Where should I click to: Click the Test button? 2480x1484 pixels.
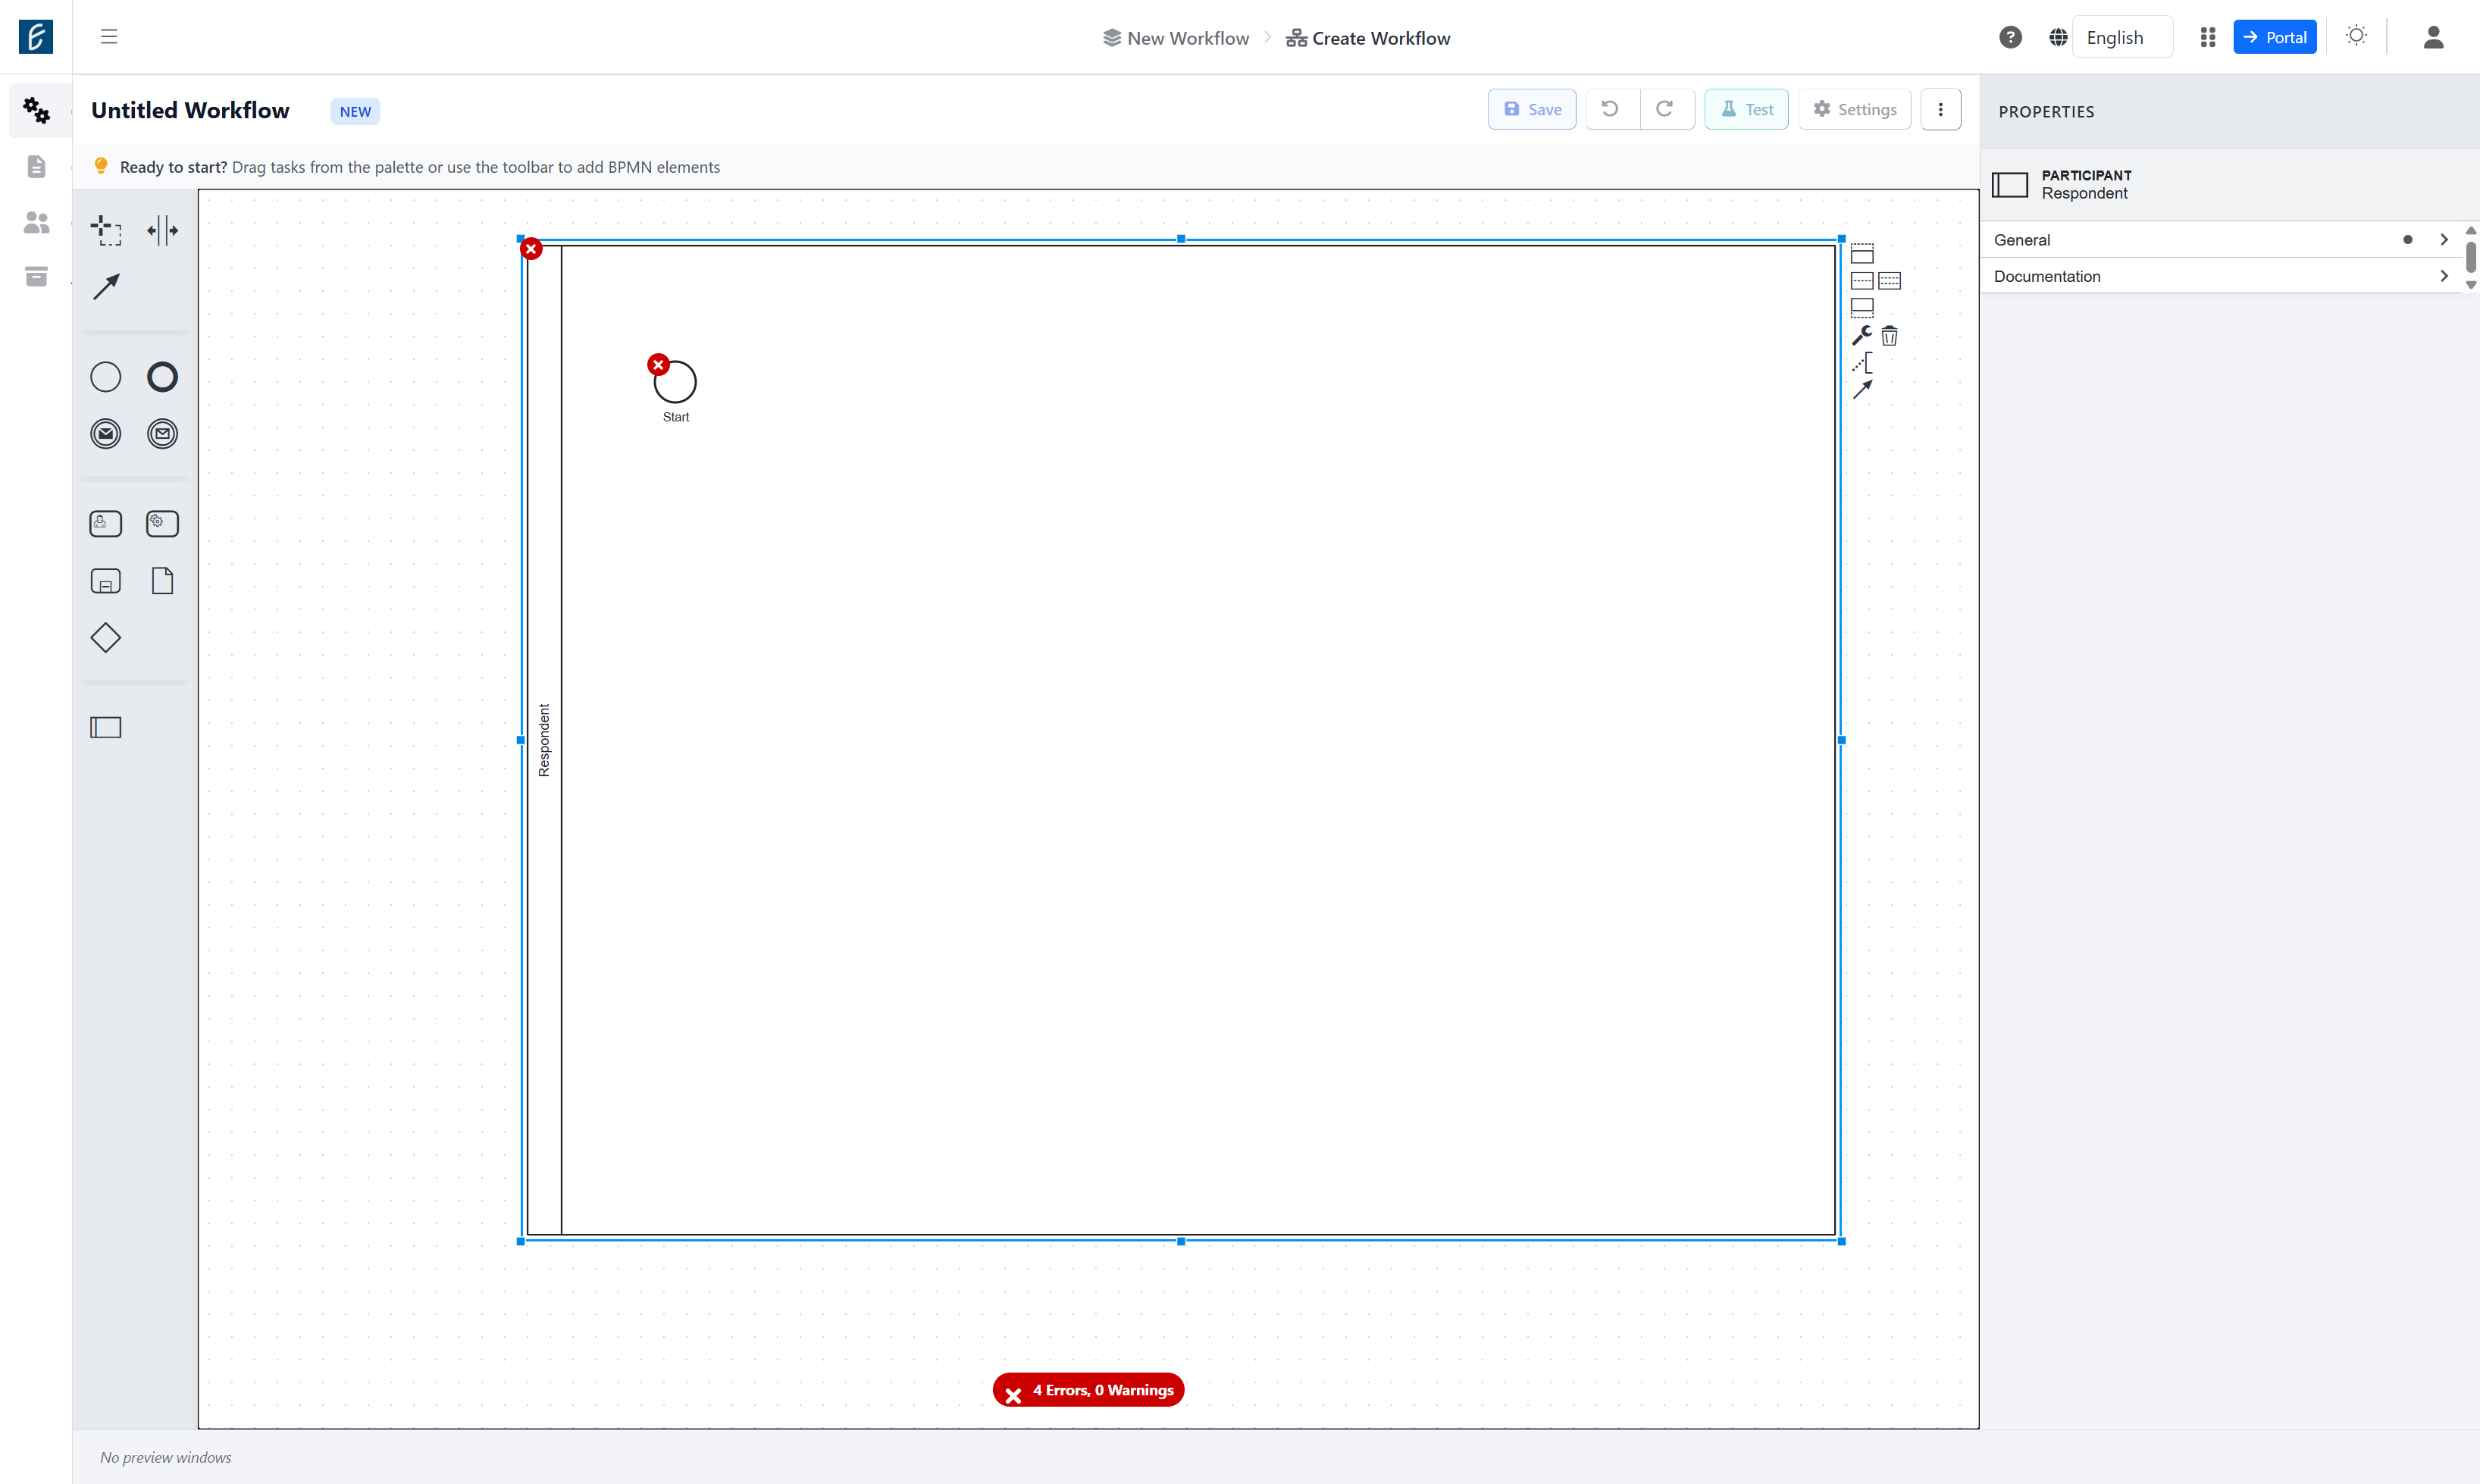point(1746,109)
